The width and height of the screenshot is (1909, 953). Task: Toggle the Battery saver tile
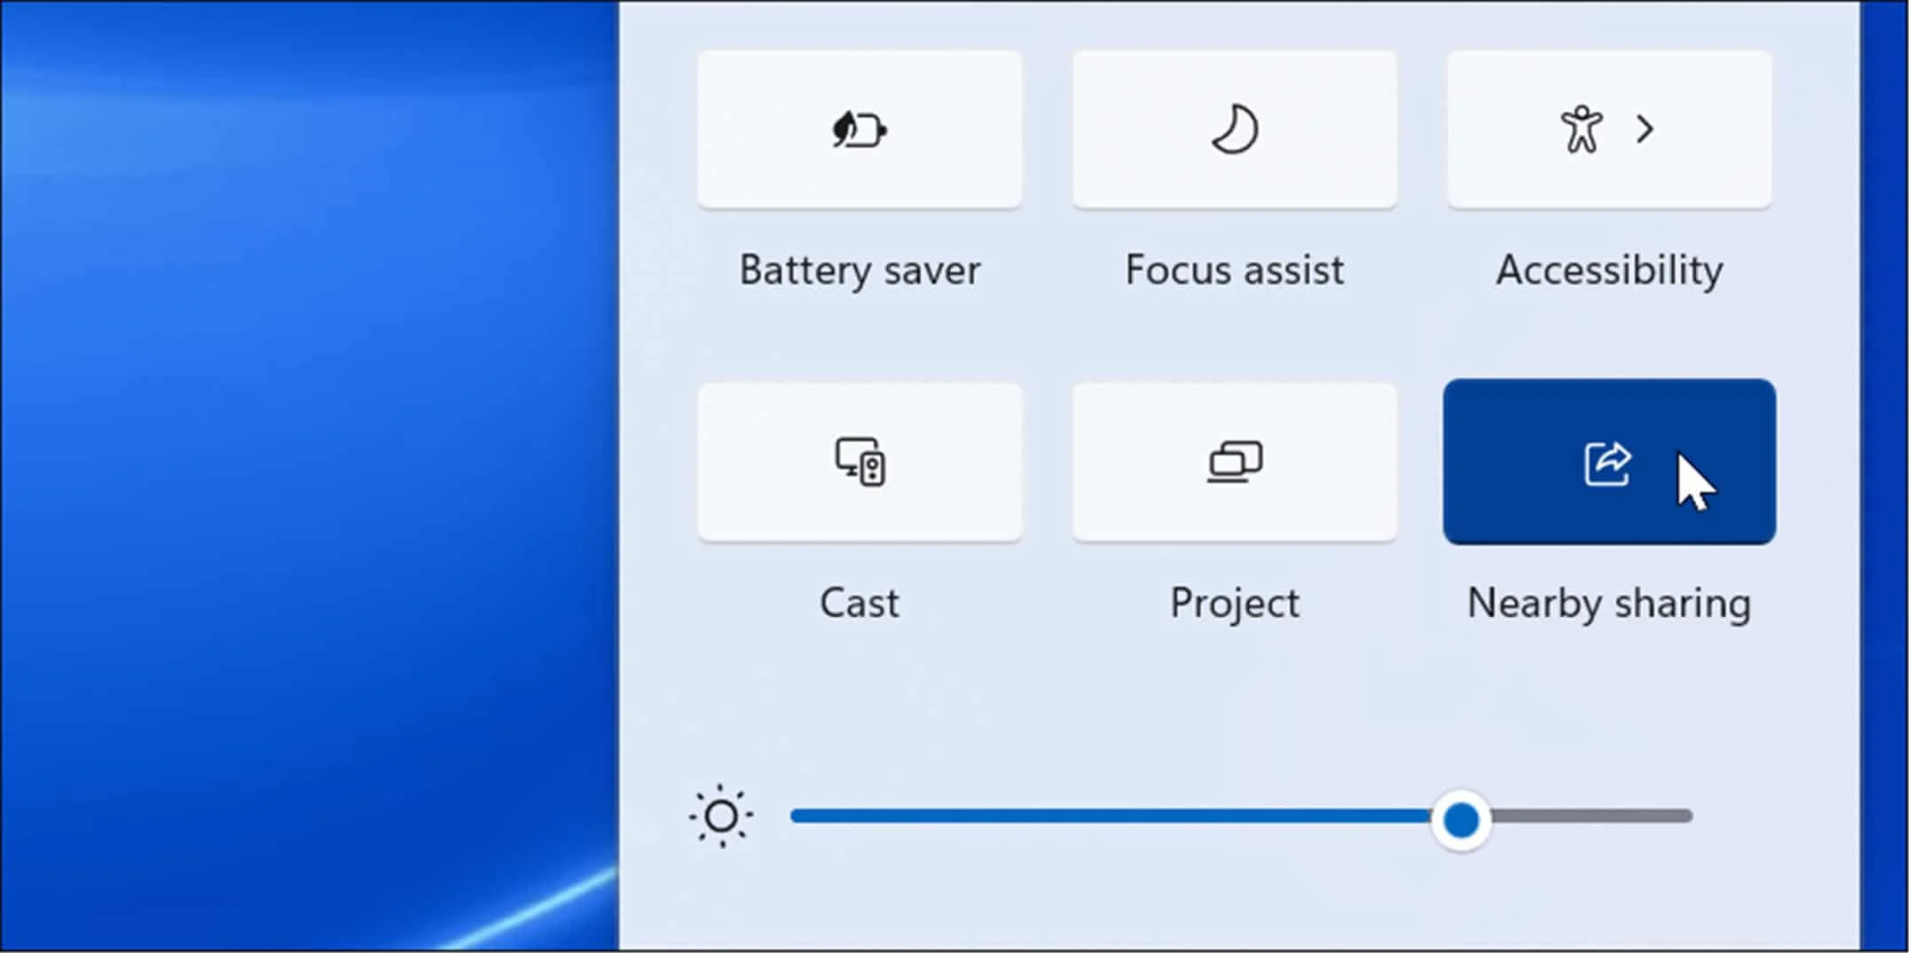860,129
